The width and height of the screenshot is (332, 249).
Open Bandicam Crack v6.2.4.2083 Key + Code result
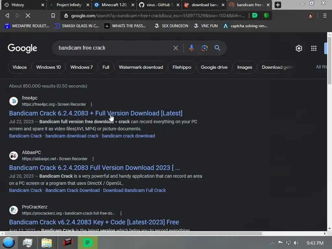(x=94, y=222)
